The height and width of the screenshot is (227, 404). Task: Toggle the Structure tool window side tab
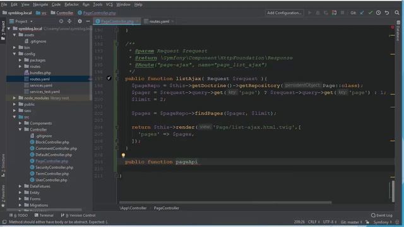point(3,165)
